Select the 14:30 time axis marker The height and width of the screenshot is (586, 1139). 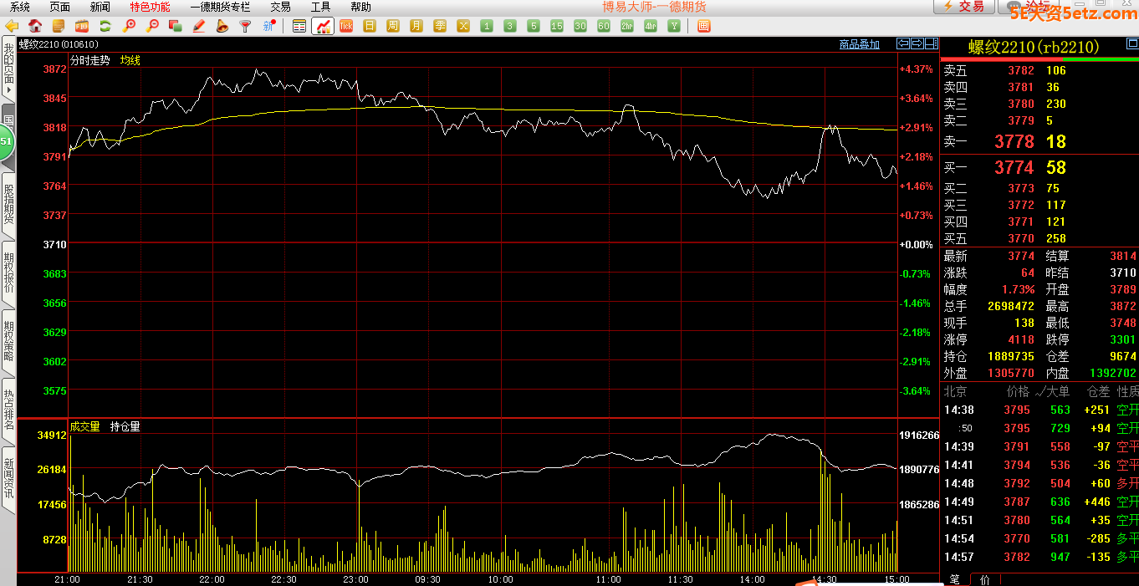[824, 578]
